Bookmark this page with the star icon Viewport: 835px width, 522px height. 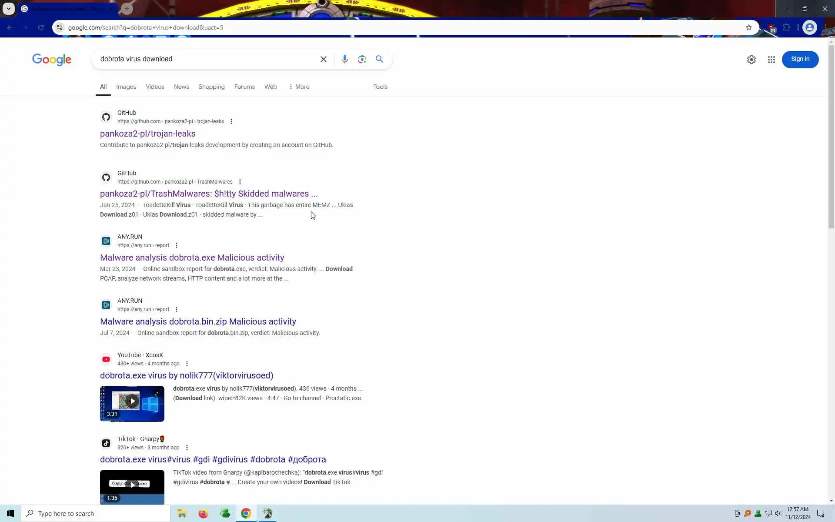pos(748,27)
